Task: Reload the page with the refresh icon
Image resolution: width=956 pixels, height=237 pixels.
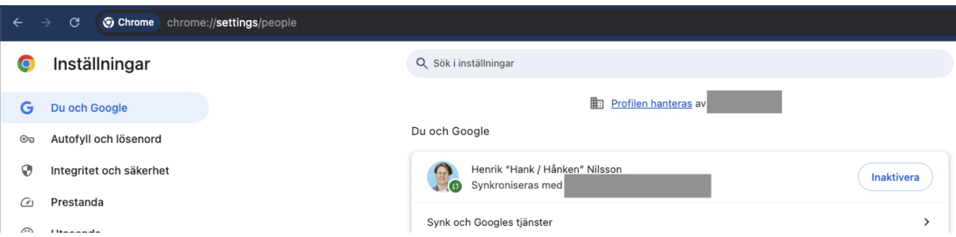Action: coord(74,22)
